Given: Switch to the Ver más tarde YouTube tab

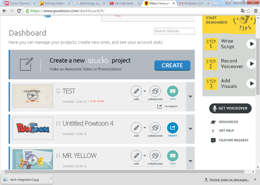Looking at the screenshot, I should (124, 3).
